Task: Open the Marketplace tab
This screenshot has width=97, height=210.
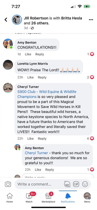Action: pos(48,198)
